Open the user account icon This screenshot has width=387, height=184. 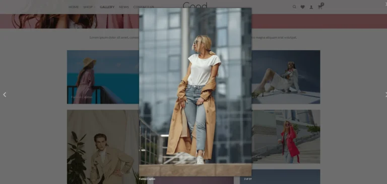tap(311, 7)
